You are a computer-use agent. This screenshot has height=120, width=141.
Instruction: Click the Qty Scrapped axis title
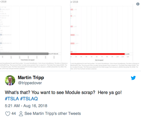coord(99,60)
